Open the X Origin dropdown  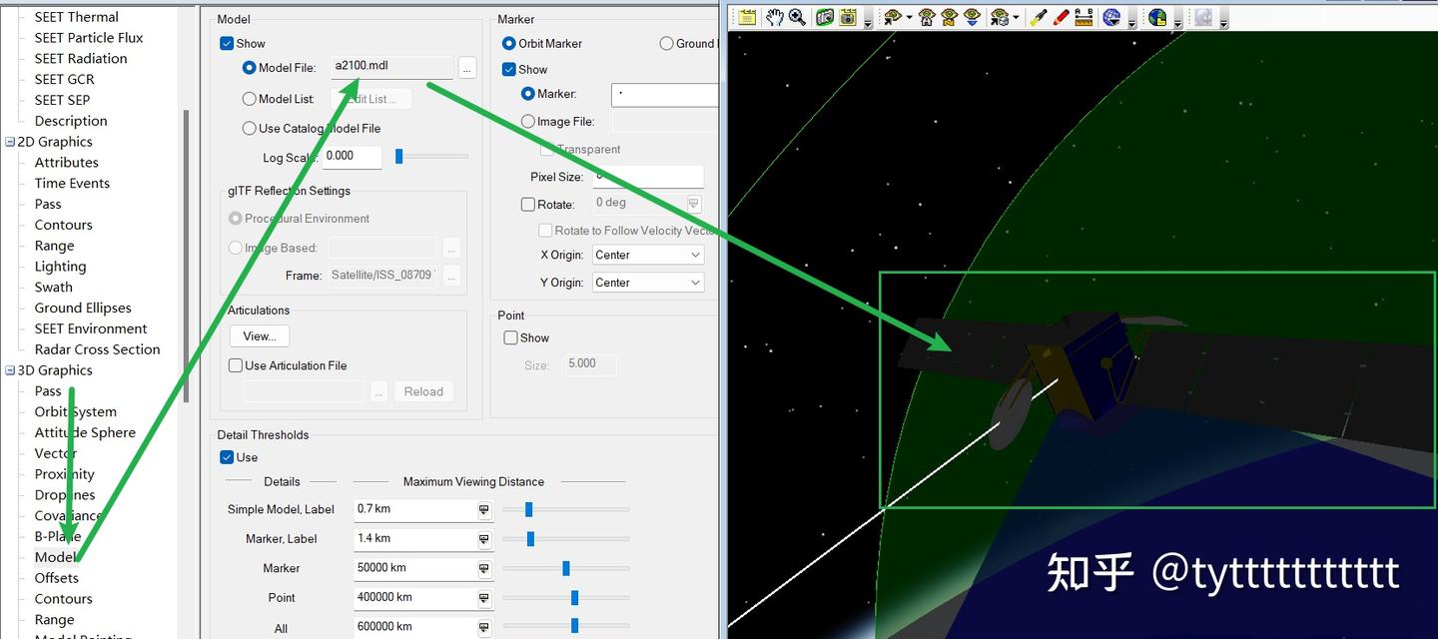coord(648,255)
